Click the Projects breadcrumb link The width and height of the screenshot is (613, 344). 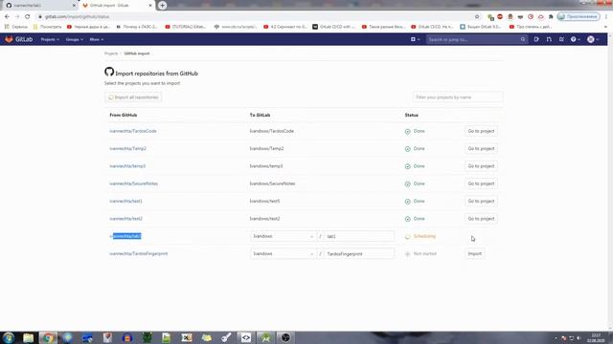click(111, 54)
